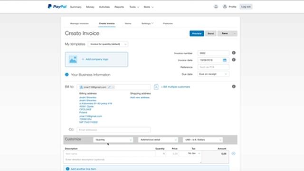Open the Profile link
The height and width of the screenshot is (171, 304).
tap(230, 7)
